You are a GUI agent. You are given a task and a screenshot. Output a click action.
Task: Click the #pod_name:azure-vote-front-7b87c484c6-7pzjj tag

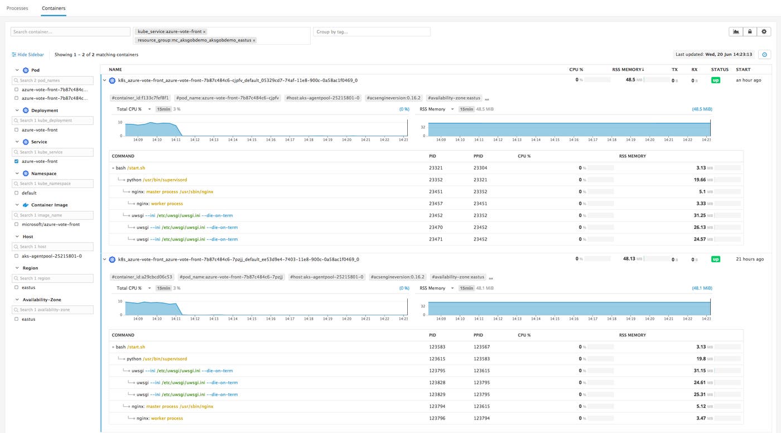[x=232, y=277]
